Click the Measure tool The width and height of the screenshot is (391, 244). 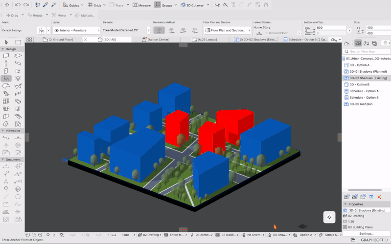(141, 5)
